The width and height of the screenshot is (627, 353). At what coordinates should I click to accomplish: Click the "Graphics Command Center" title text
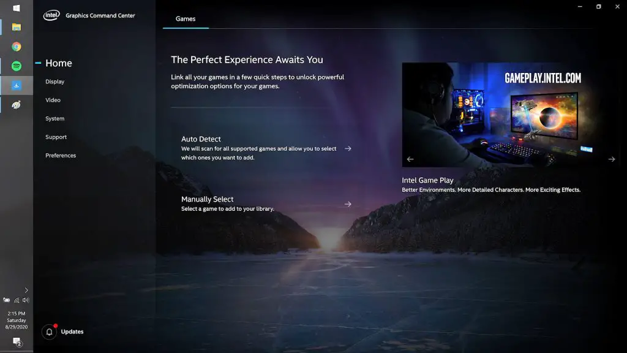point(100,15)
